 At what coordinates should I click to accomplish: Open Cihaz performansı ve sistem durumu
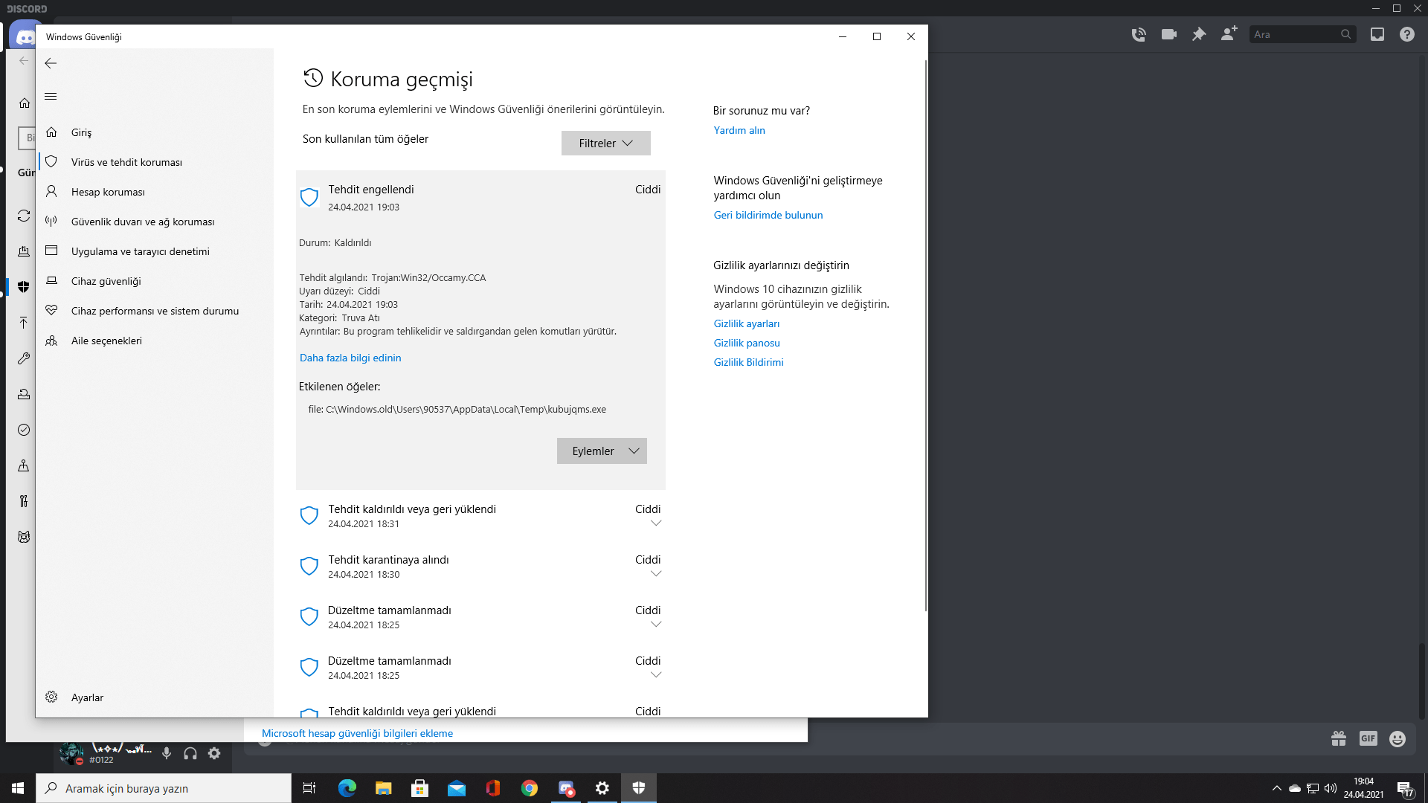point(155,311)
